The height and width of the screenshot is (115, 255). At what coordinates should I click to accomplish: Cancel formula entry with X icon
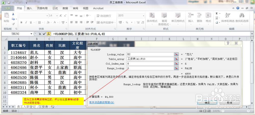click(40, 34)
